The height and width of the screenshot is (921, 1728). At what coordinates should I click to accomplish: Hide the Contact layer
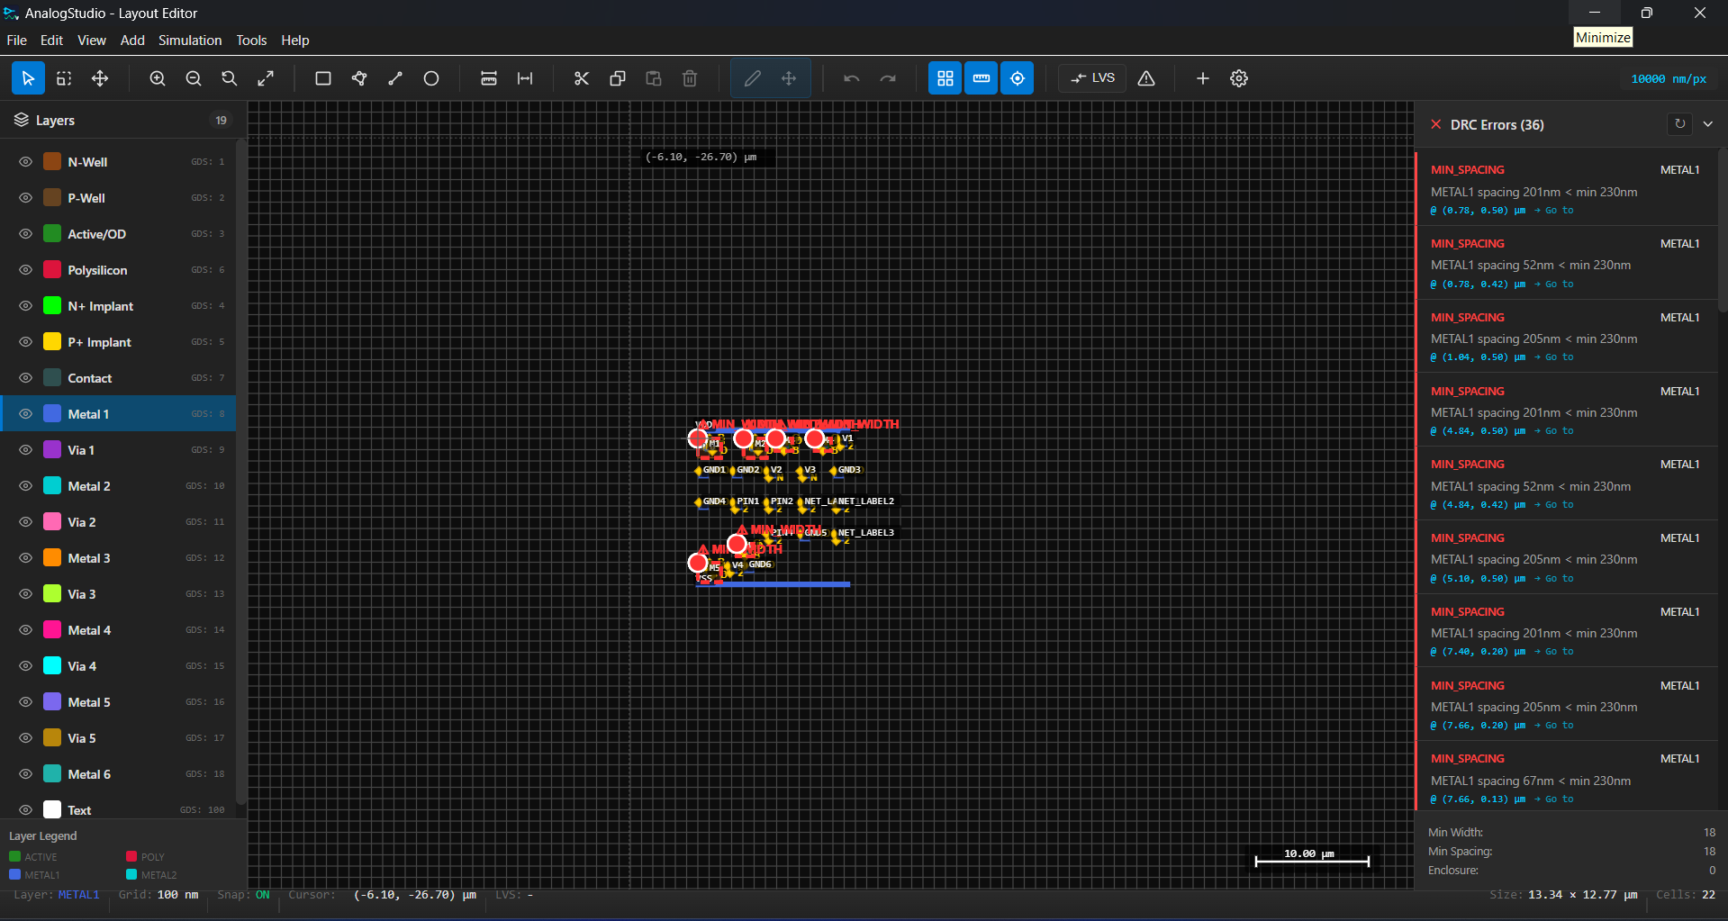[25, 378]
